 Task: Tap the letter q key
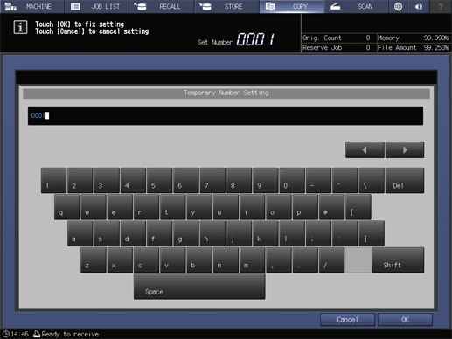click(x=66, y=207)
